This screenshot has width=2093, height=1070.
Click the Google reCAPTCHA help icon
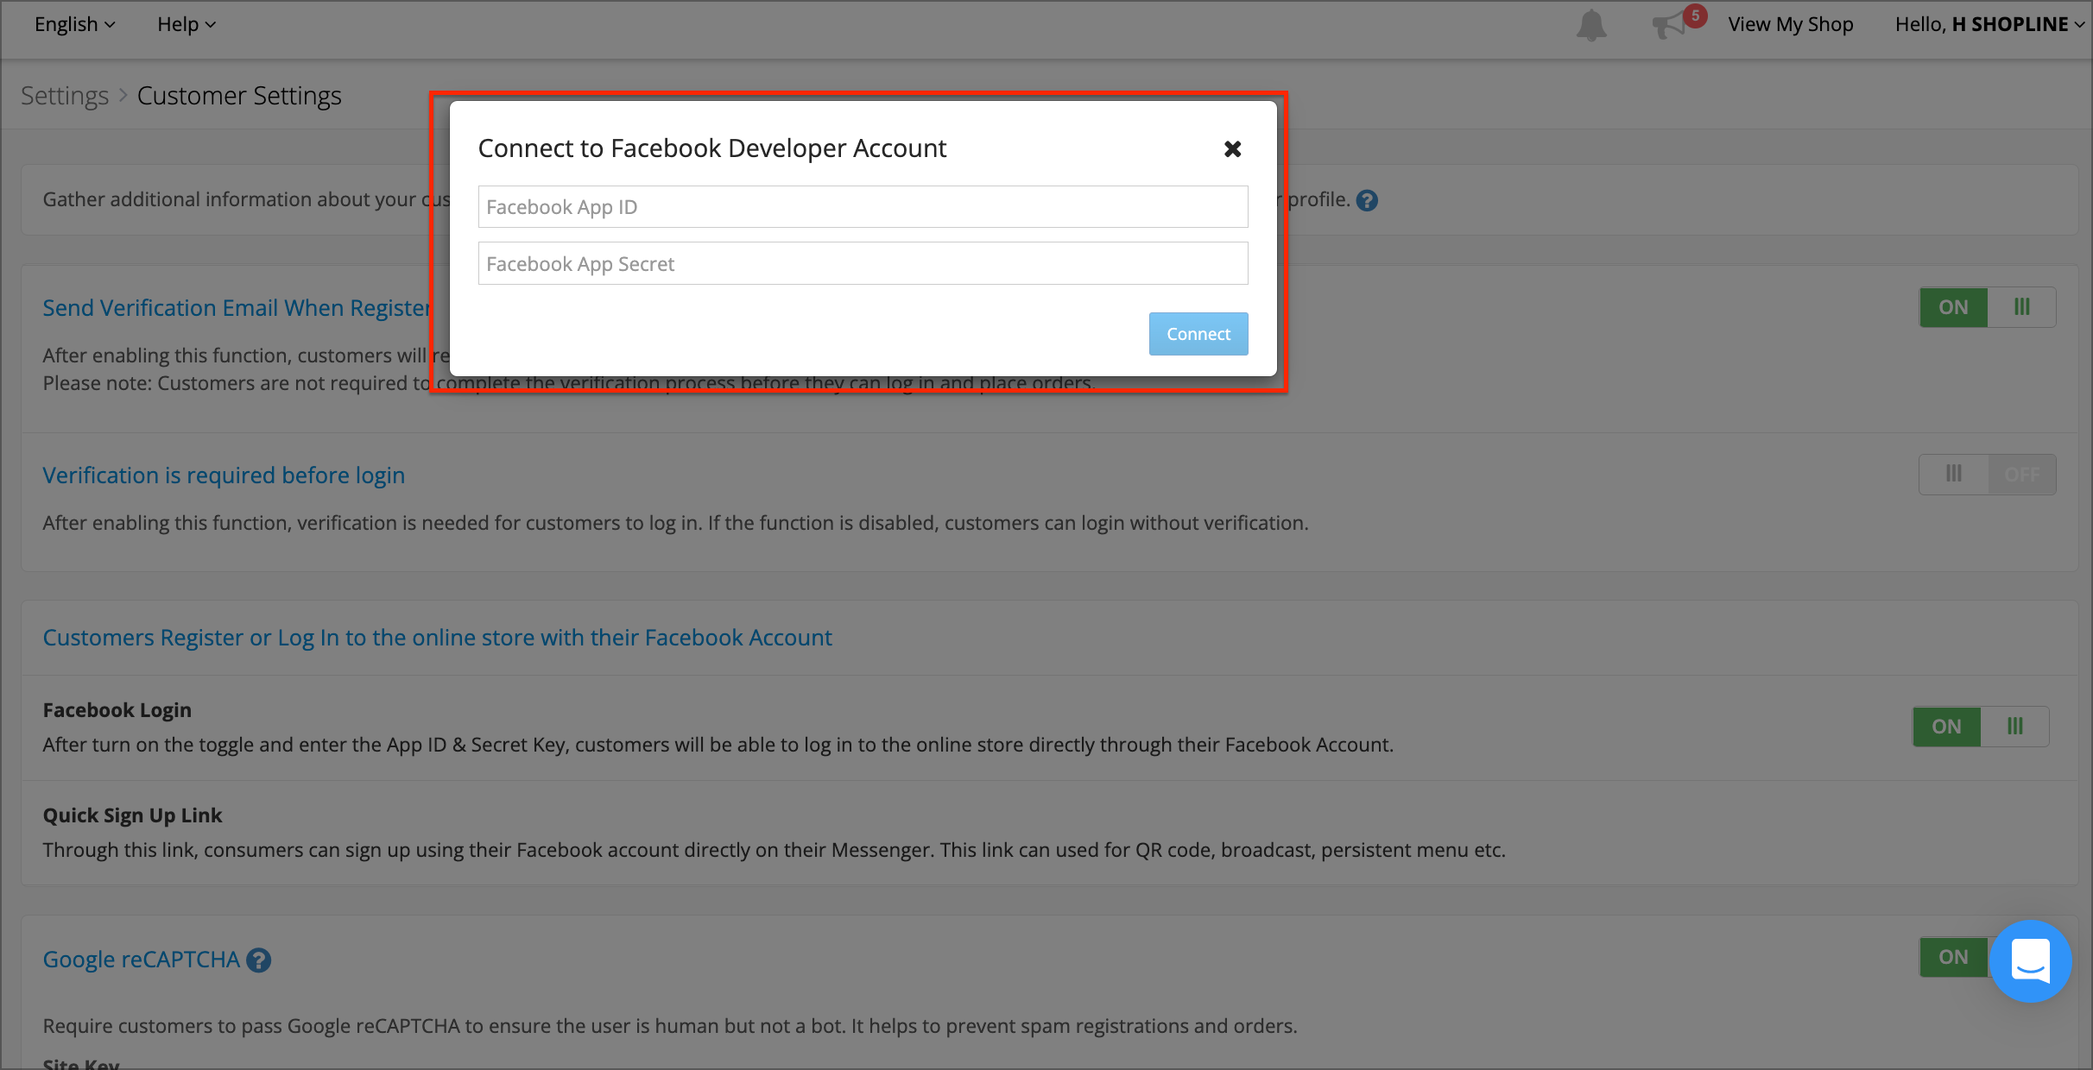pos(258,960)
